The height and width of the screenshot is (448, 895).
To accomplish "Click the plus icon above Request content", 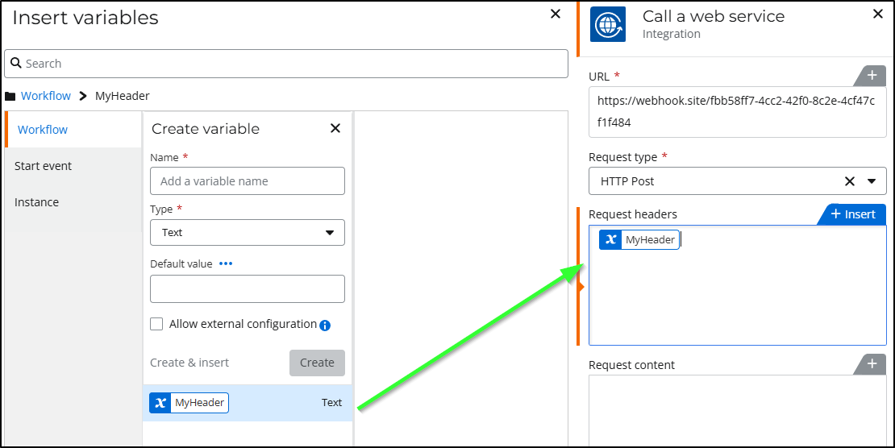I will click(x=871, y=364).
